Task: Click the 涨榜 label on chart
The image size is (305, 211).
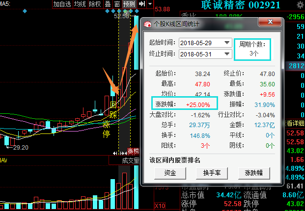Action: point(133,151)
